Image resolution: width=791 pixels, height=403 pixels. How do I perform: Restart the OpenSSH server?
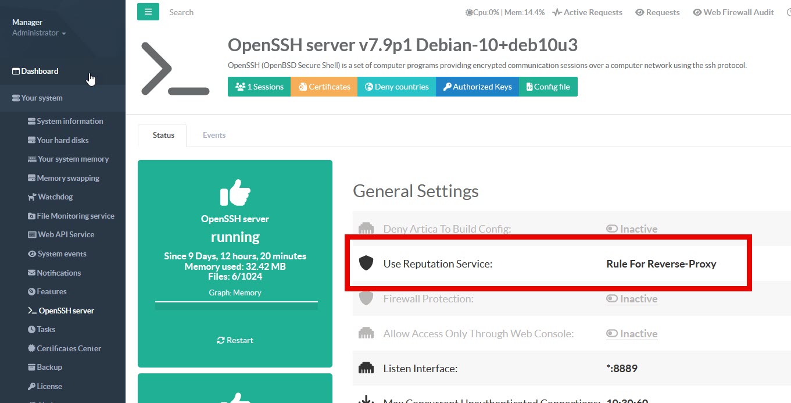click(235, 340)
